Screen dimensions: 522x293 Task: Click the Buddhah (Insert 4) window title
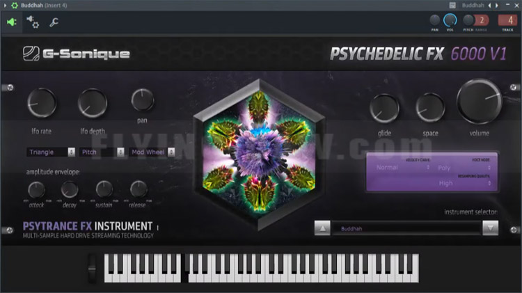(x=44, y=6)
